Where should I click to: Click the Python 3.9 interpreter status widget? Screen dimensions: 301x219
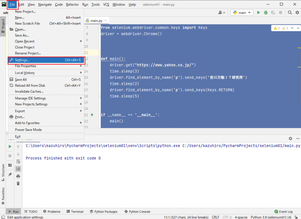pos(270,217)
